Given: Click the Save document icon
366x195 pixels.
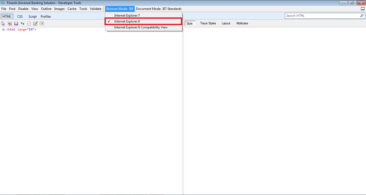Looking at the screenshot, I should [x=16, y=23].
